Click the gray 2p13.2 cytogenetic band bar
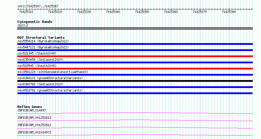The width and height of the screenshot is (261, 139). [x=135, y=28]
